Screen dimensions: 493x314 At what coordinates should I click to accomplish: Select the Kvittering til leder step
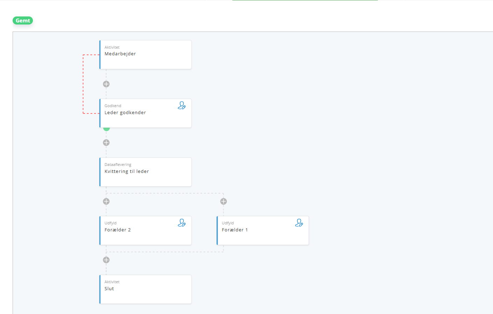click(x=145, y=172)
